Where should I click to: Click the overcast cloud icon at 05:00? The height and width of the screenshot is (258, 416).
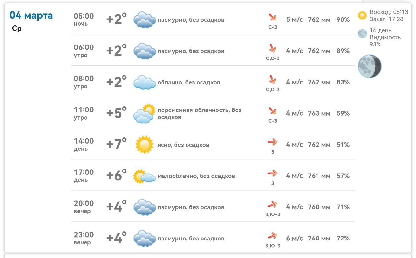pyautogui.click(x=145, y=19)
